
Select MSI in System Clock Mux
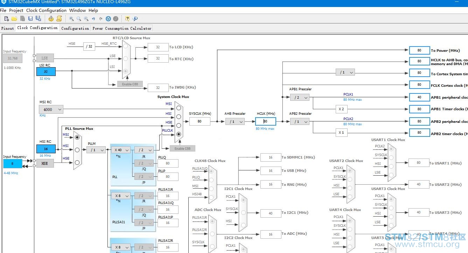point(179,108)
